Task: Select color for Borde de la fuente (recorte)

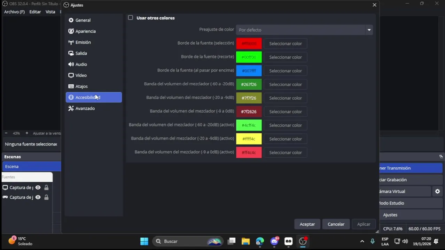Action: pyautogui.click(x=286, y=57)
